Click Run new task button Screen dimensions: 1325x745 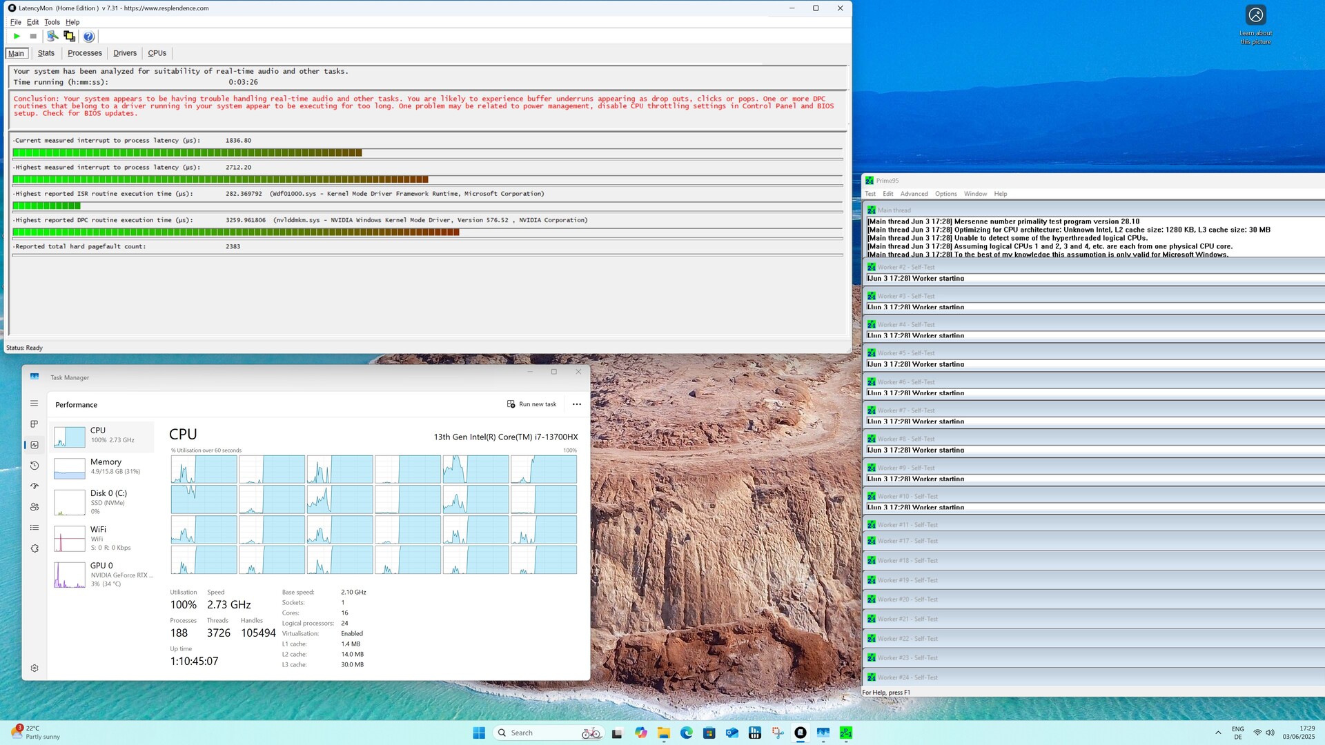[x=531, y=404]
